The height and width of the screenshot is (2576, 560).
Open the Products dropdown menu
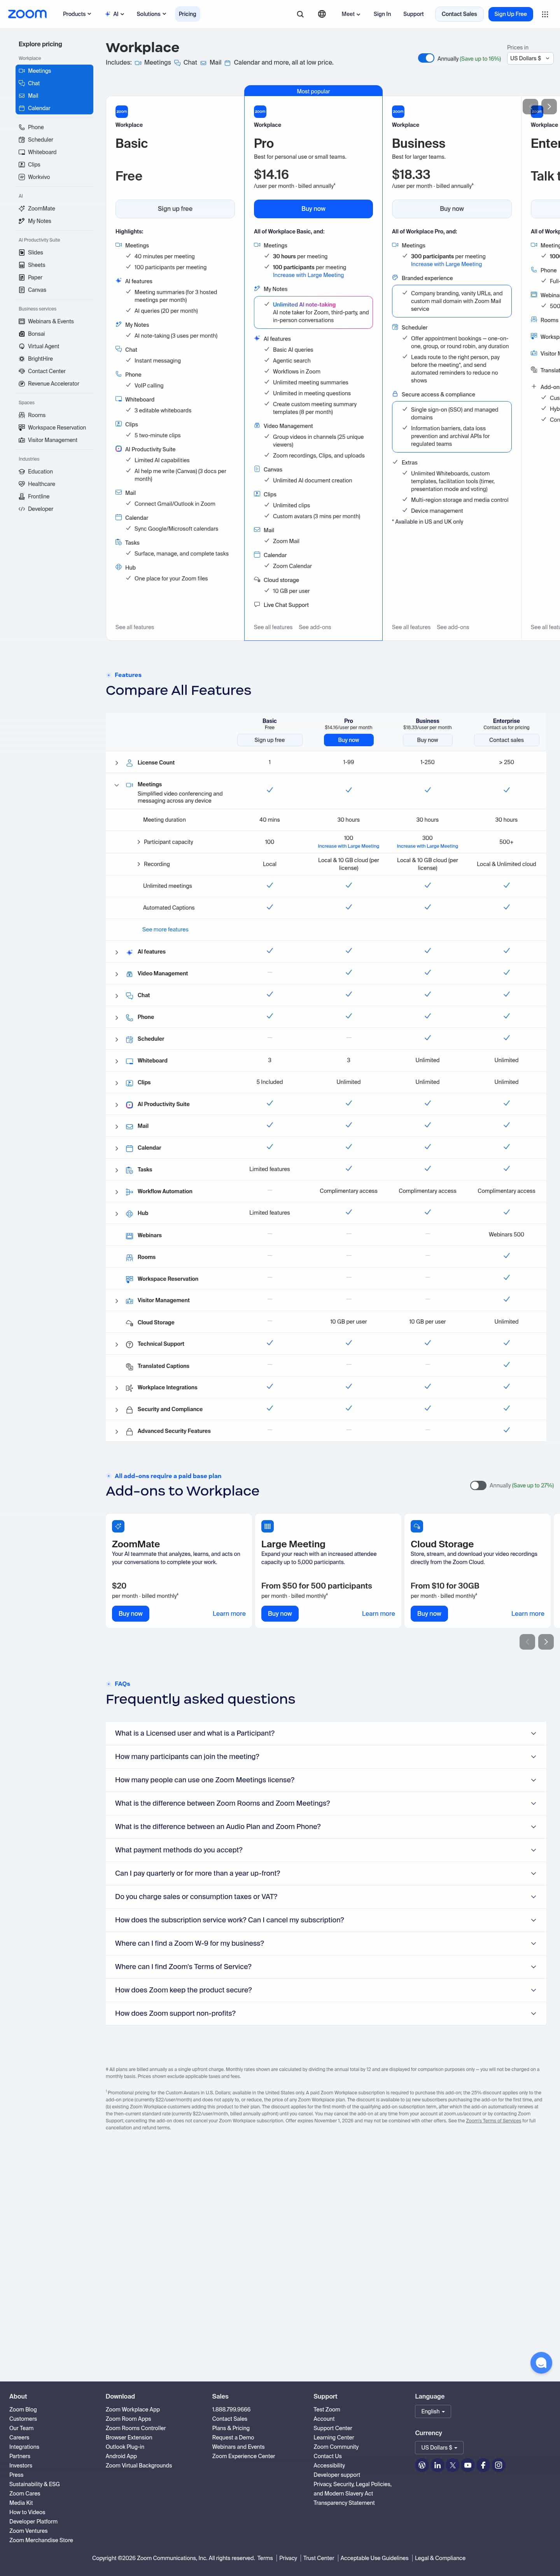point(77,14)
